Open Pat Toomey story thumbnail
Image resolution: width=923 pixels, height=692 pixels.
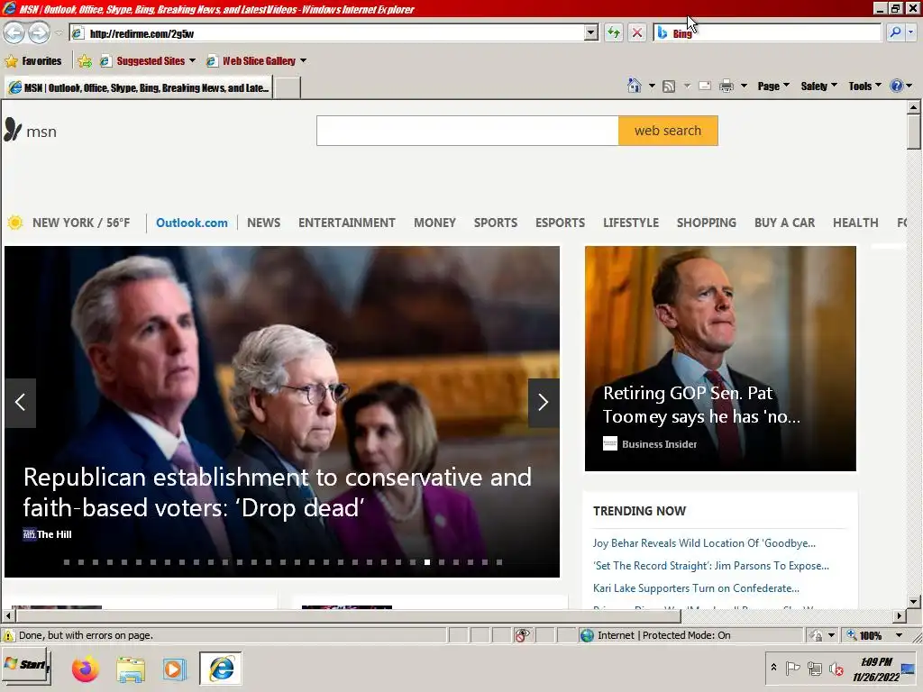(x=720, y=359)
